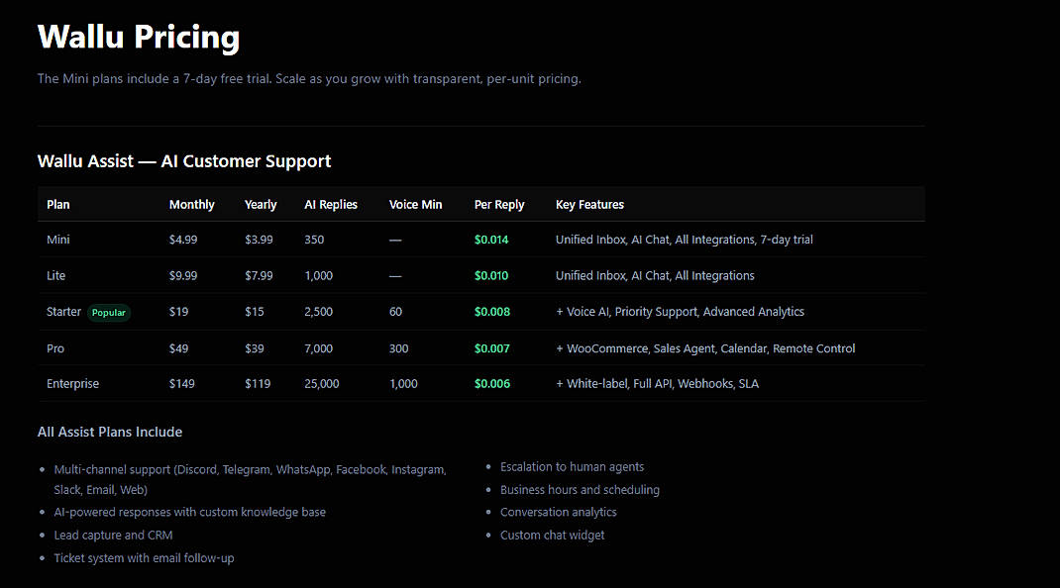Click the $7.99 yearly price

pos(259,275)
